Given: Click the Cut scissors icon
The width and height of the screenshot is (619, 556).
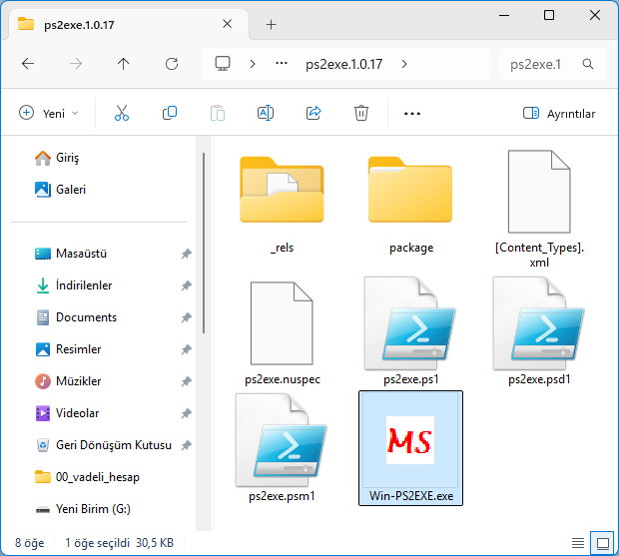Looking at the screenshot, I should (x=122, y=113).
